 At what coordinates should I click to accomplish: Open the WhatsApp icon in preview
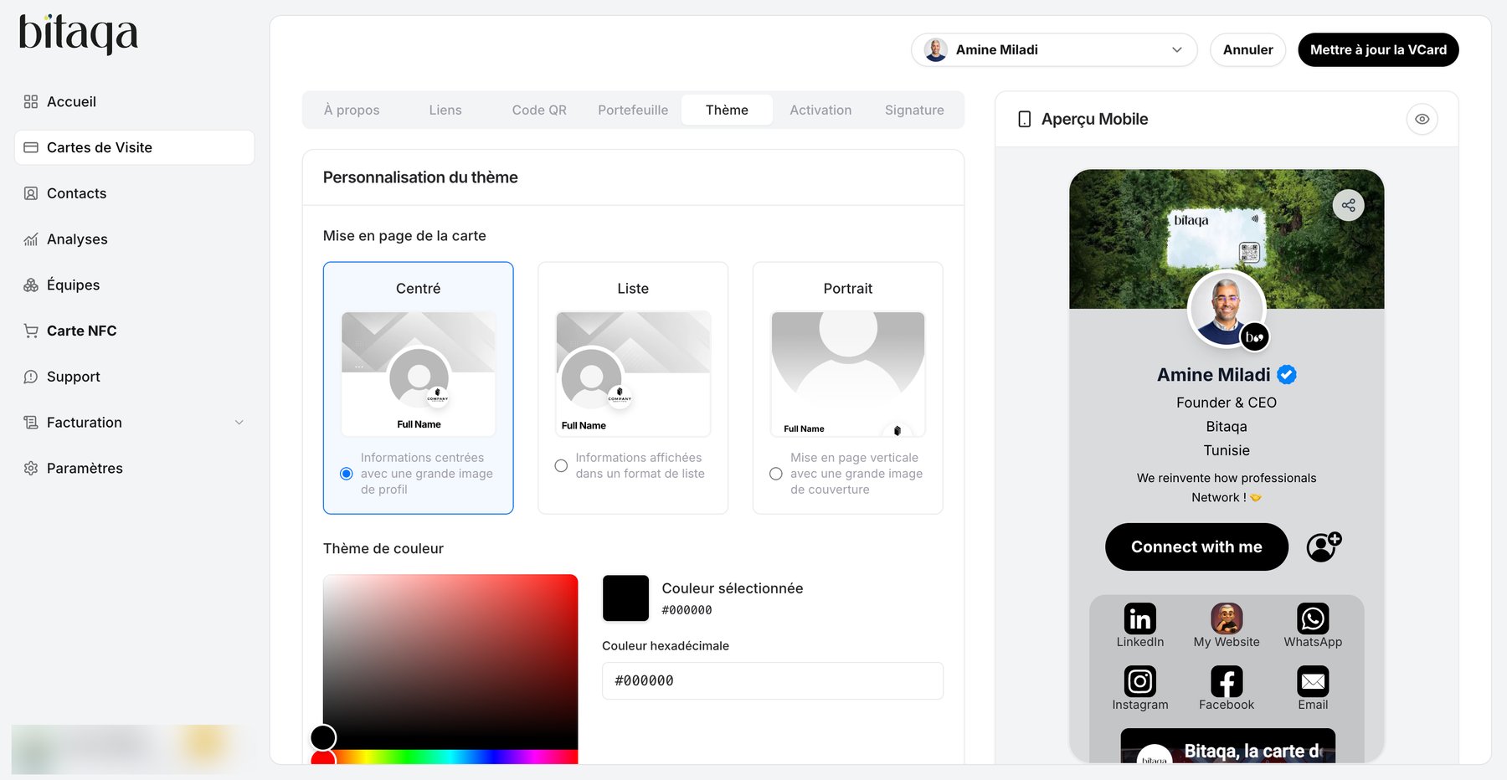(1312, 618)
